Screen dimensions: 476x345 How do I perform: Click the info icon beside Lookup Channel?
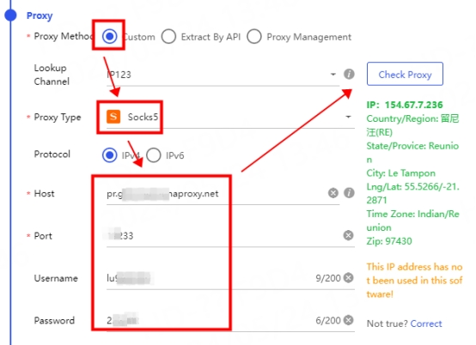pyautogui.click(x=349, y=74)
